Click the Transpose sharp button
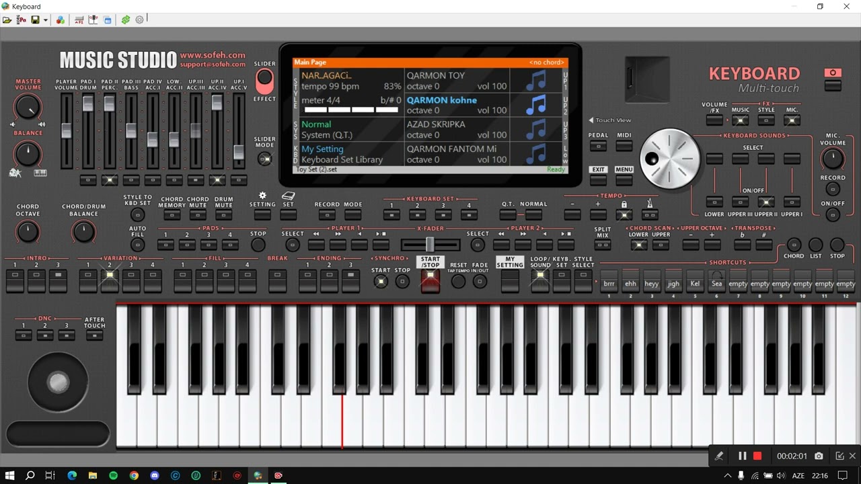The image size is (861, 484). tap(763, 245)
